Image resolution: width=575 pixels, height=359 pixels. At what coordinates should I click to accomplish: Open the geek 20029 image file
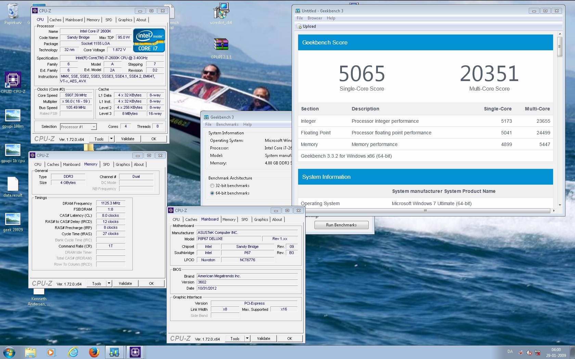13,222
